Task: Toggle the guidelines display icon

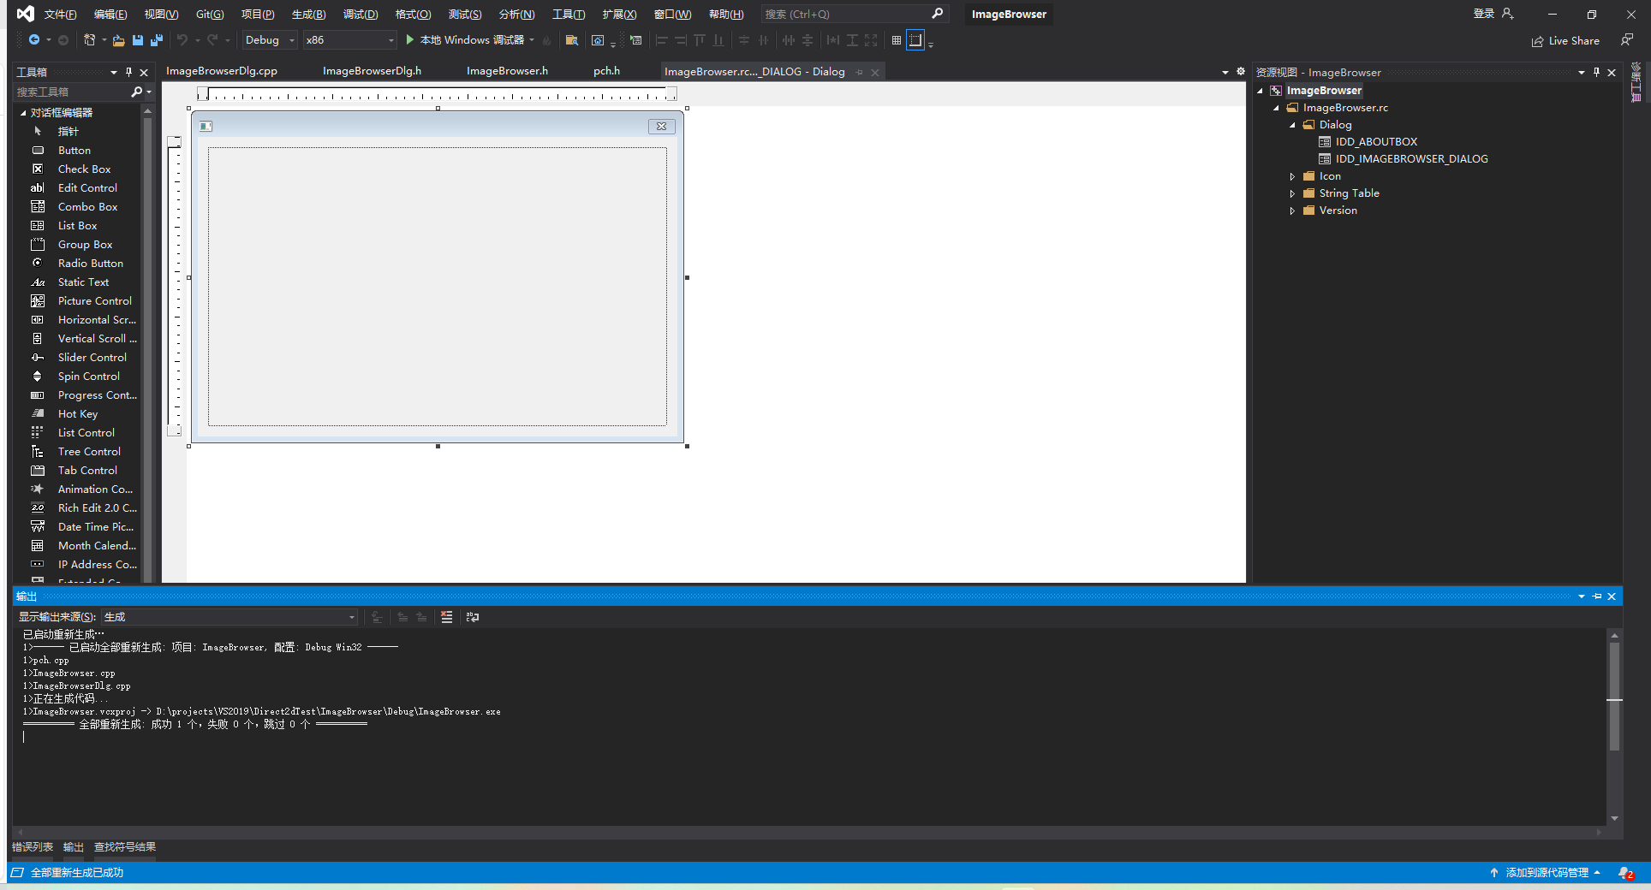Action: coord(915,40)
